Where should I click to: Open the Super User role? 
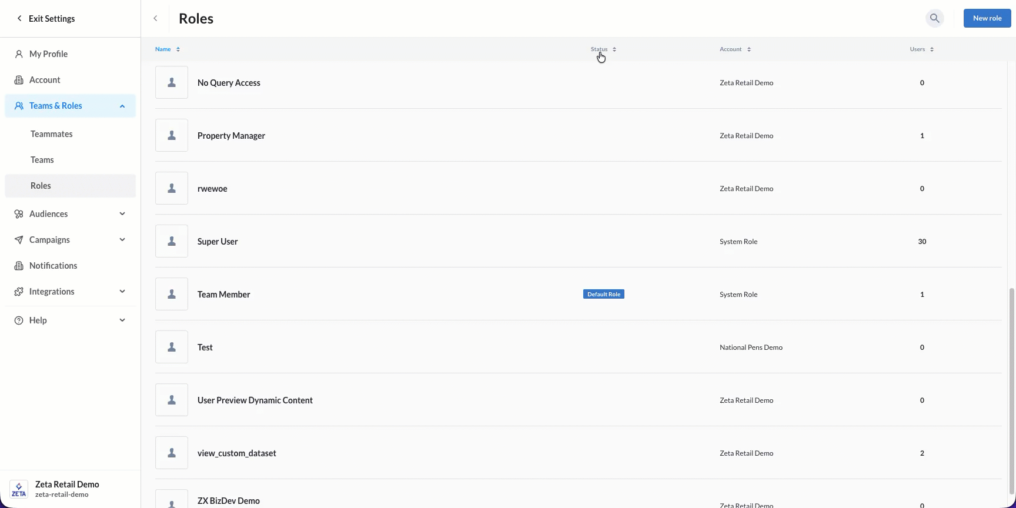(x=218, y=242)
